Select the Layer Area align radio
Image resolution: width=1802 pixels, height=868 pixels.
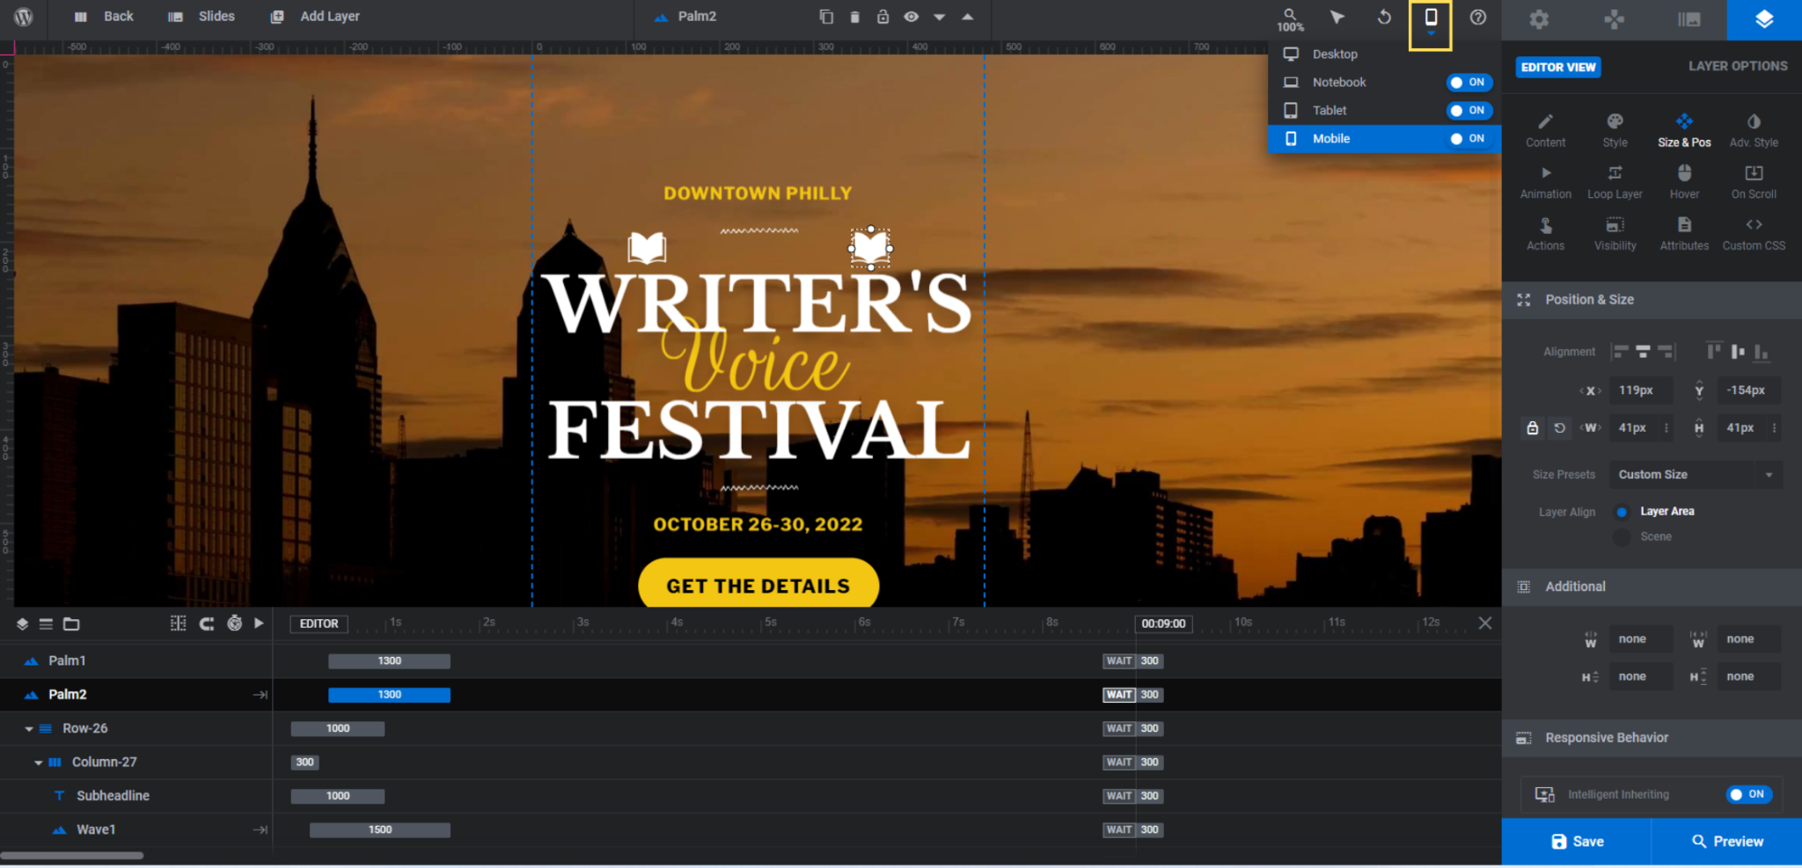point(1622,512)
